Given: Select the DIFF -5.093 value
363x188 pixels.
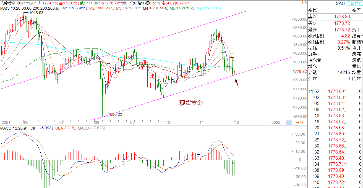Looking at the screenshot, I should 41,128.
